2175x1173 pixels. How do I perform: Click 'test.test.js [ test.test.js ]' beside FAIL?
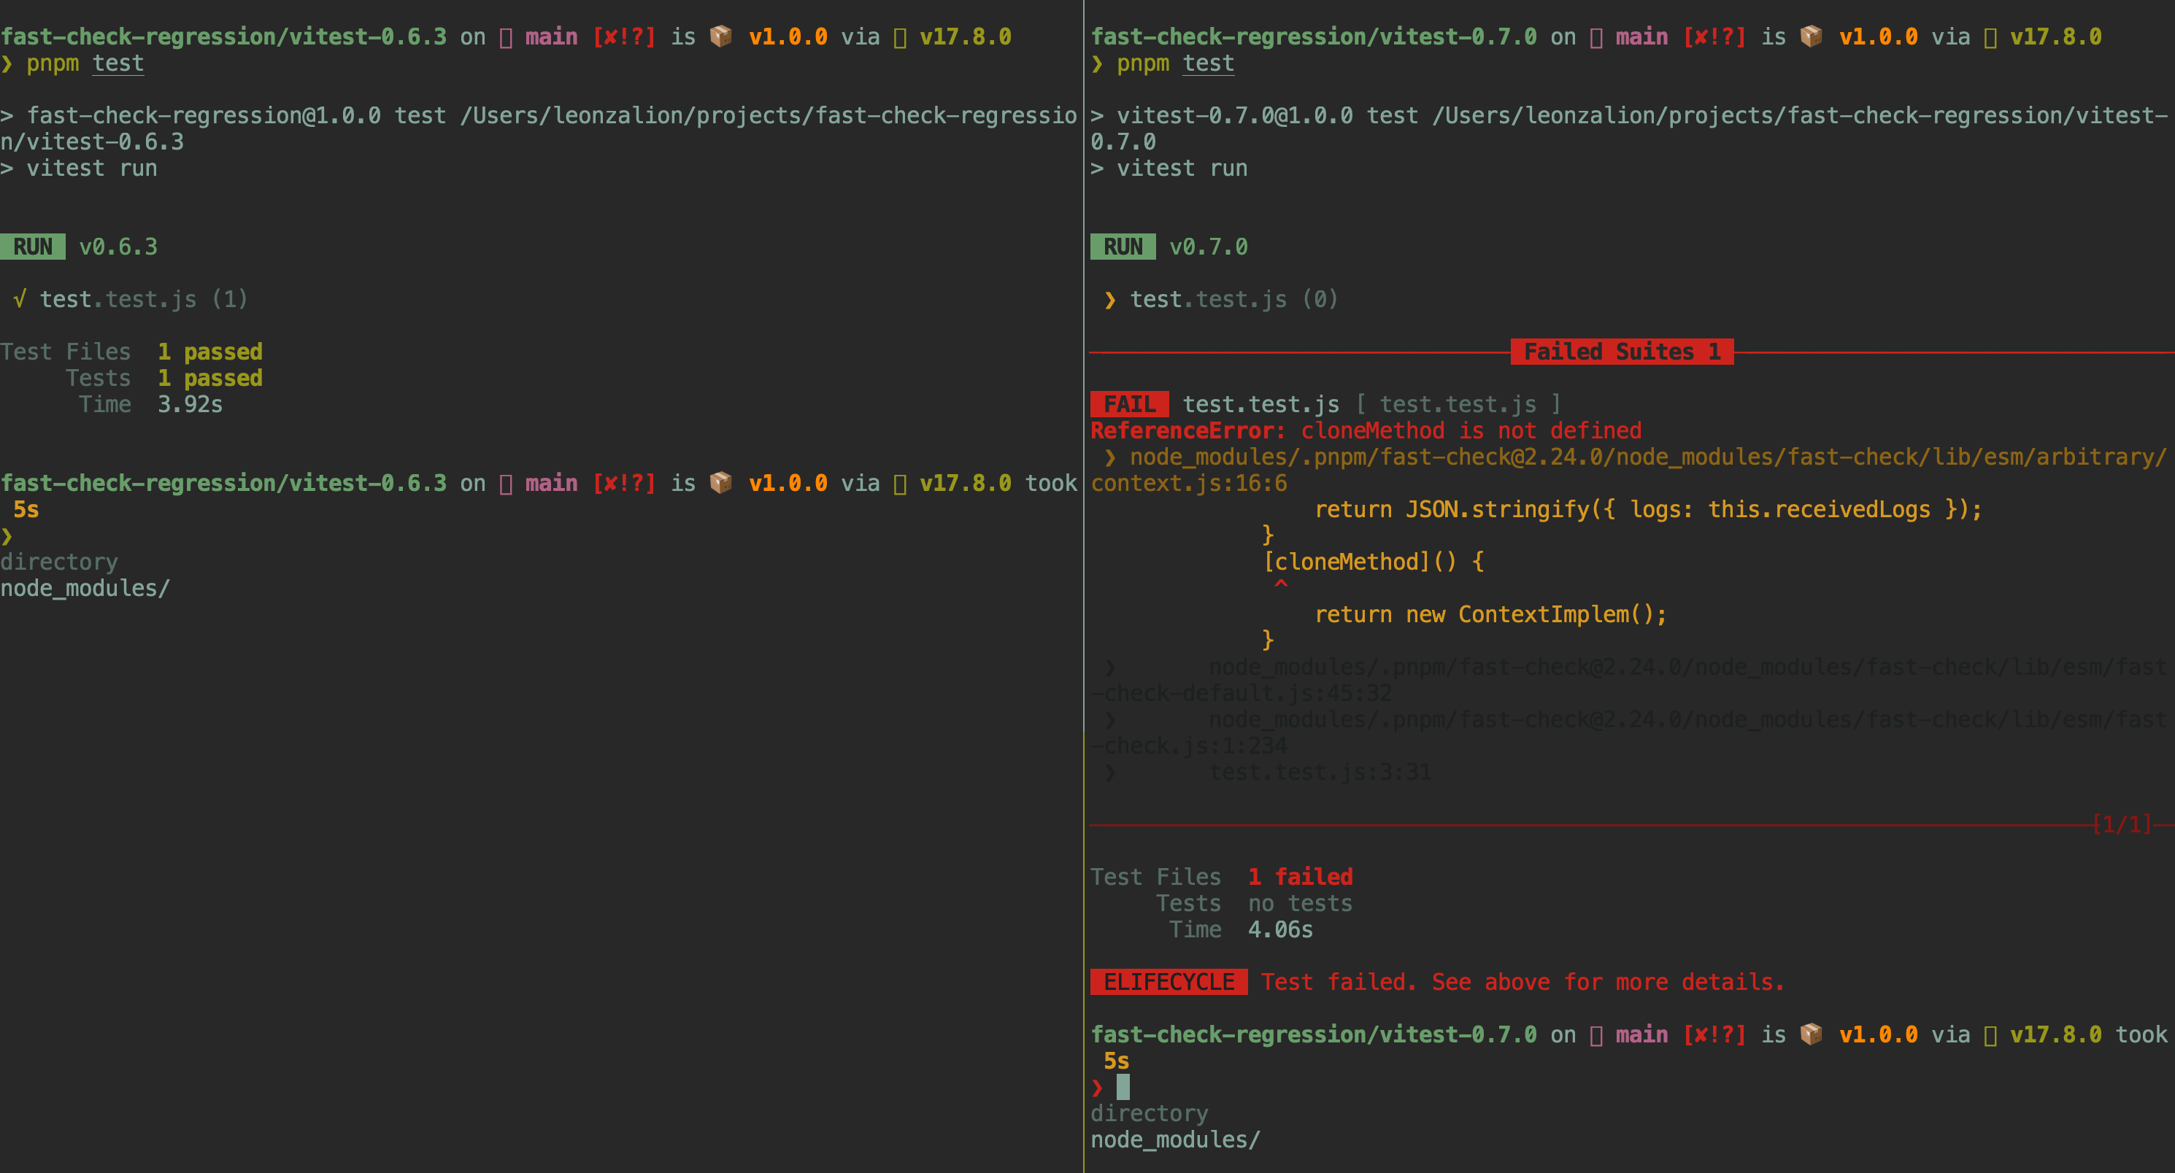point(1372,404)
